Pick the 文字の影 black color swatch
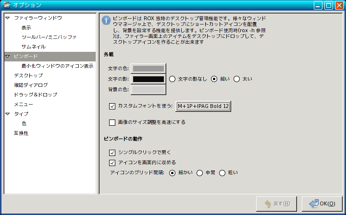Image resolution: width=346 pixels, height=215 pixels. [x=148, y=79]
